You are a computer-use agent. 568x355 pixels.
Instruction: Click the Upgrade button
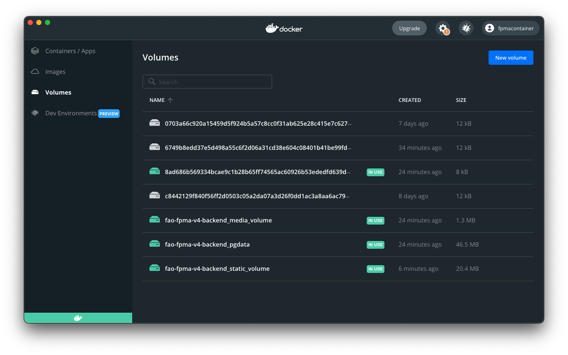pos(409,29)
